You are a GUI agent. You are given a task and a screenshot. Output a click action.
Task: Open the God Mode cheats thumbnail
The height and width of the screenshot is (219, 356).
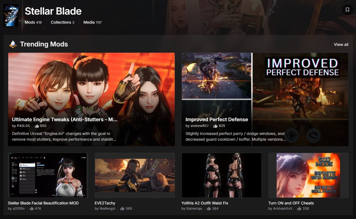[x=308, y=175]
